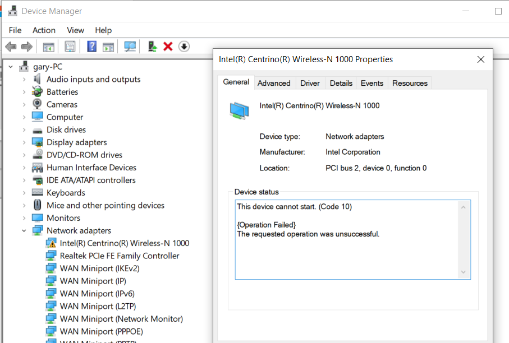The image size is (509, 343).
Task: Expand the Batteries category
Action: tap(24, 92)
